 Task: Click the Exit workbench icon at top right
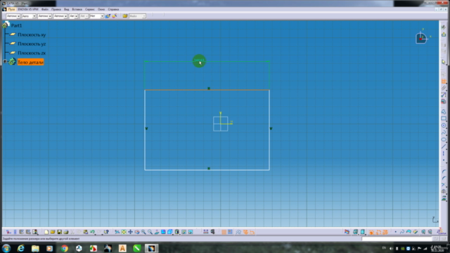pyautogui.click(x=444, y=34)
